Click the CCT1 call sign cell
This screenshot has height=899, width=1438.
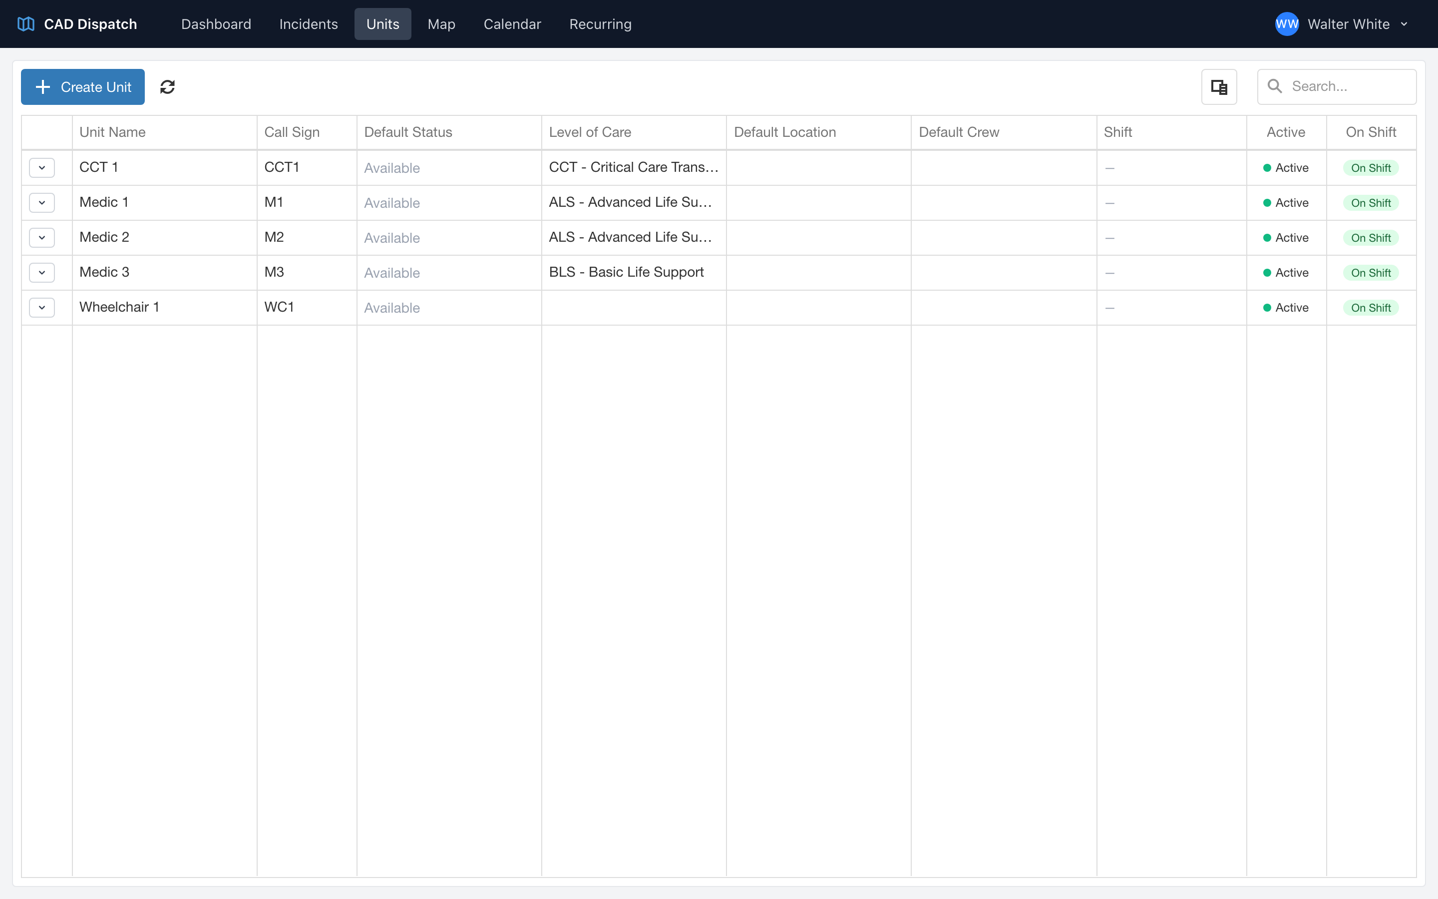tap(307, 168)
